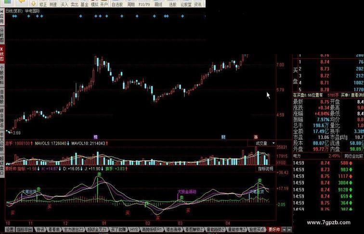
Task: Click the 测速 toolbar button
Action: [x=53, y=4]
